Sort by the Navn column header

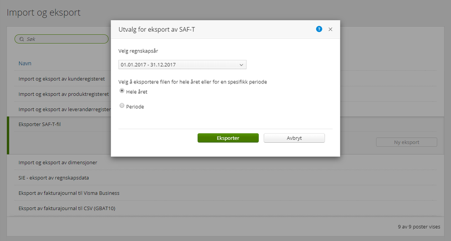25,64
